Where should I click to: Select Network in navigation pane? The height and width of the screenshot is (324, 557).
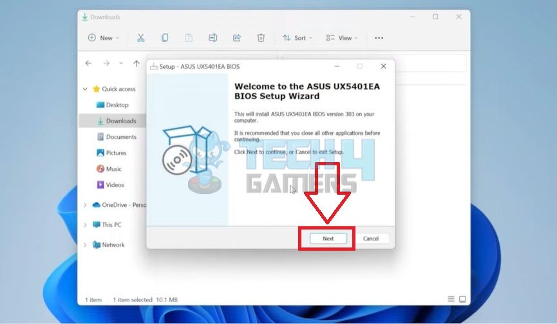click(108, 244)
